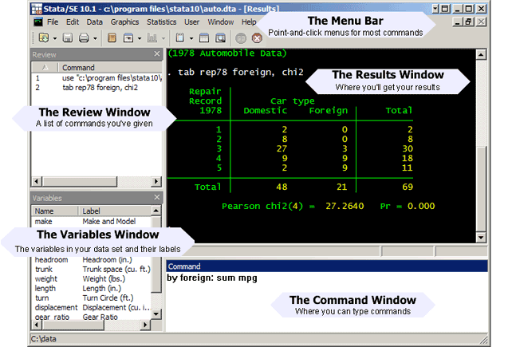
Task: Open the Do-file Editor notepad icon
Action: click(179, 38)
